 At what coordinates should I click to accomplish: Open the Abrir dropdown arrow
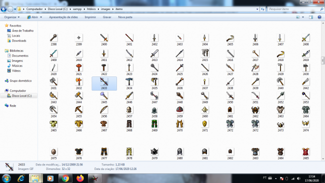tap(41, 17)
